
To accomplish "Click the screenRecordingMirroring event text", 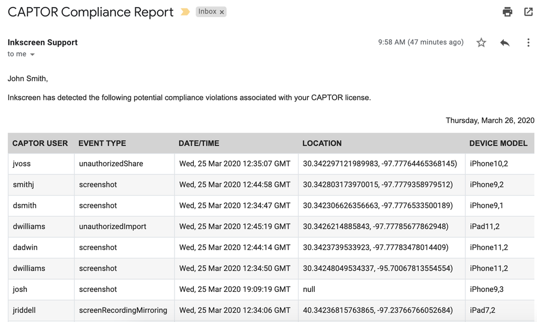I will point(124,310).
